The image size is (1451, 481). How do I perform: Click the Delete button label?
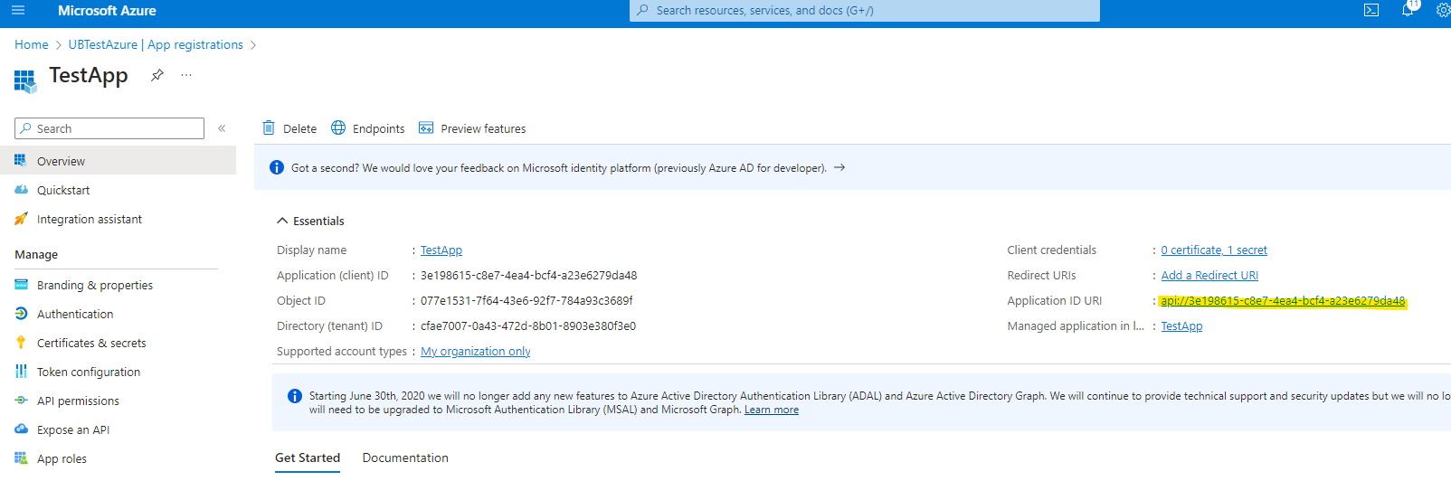coord(299,128)
